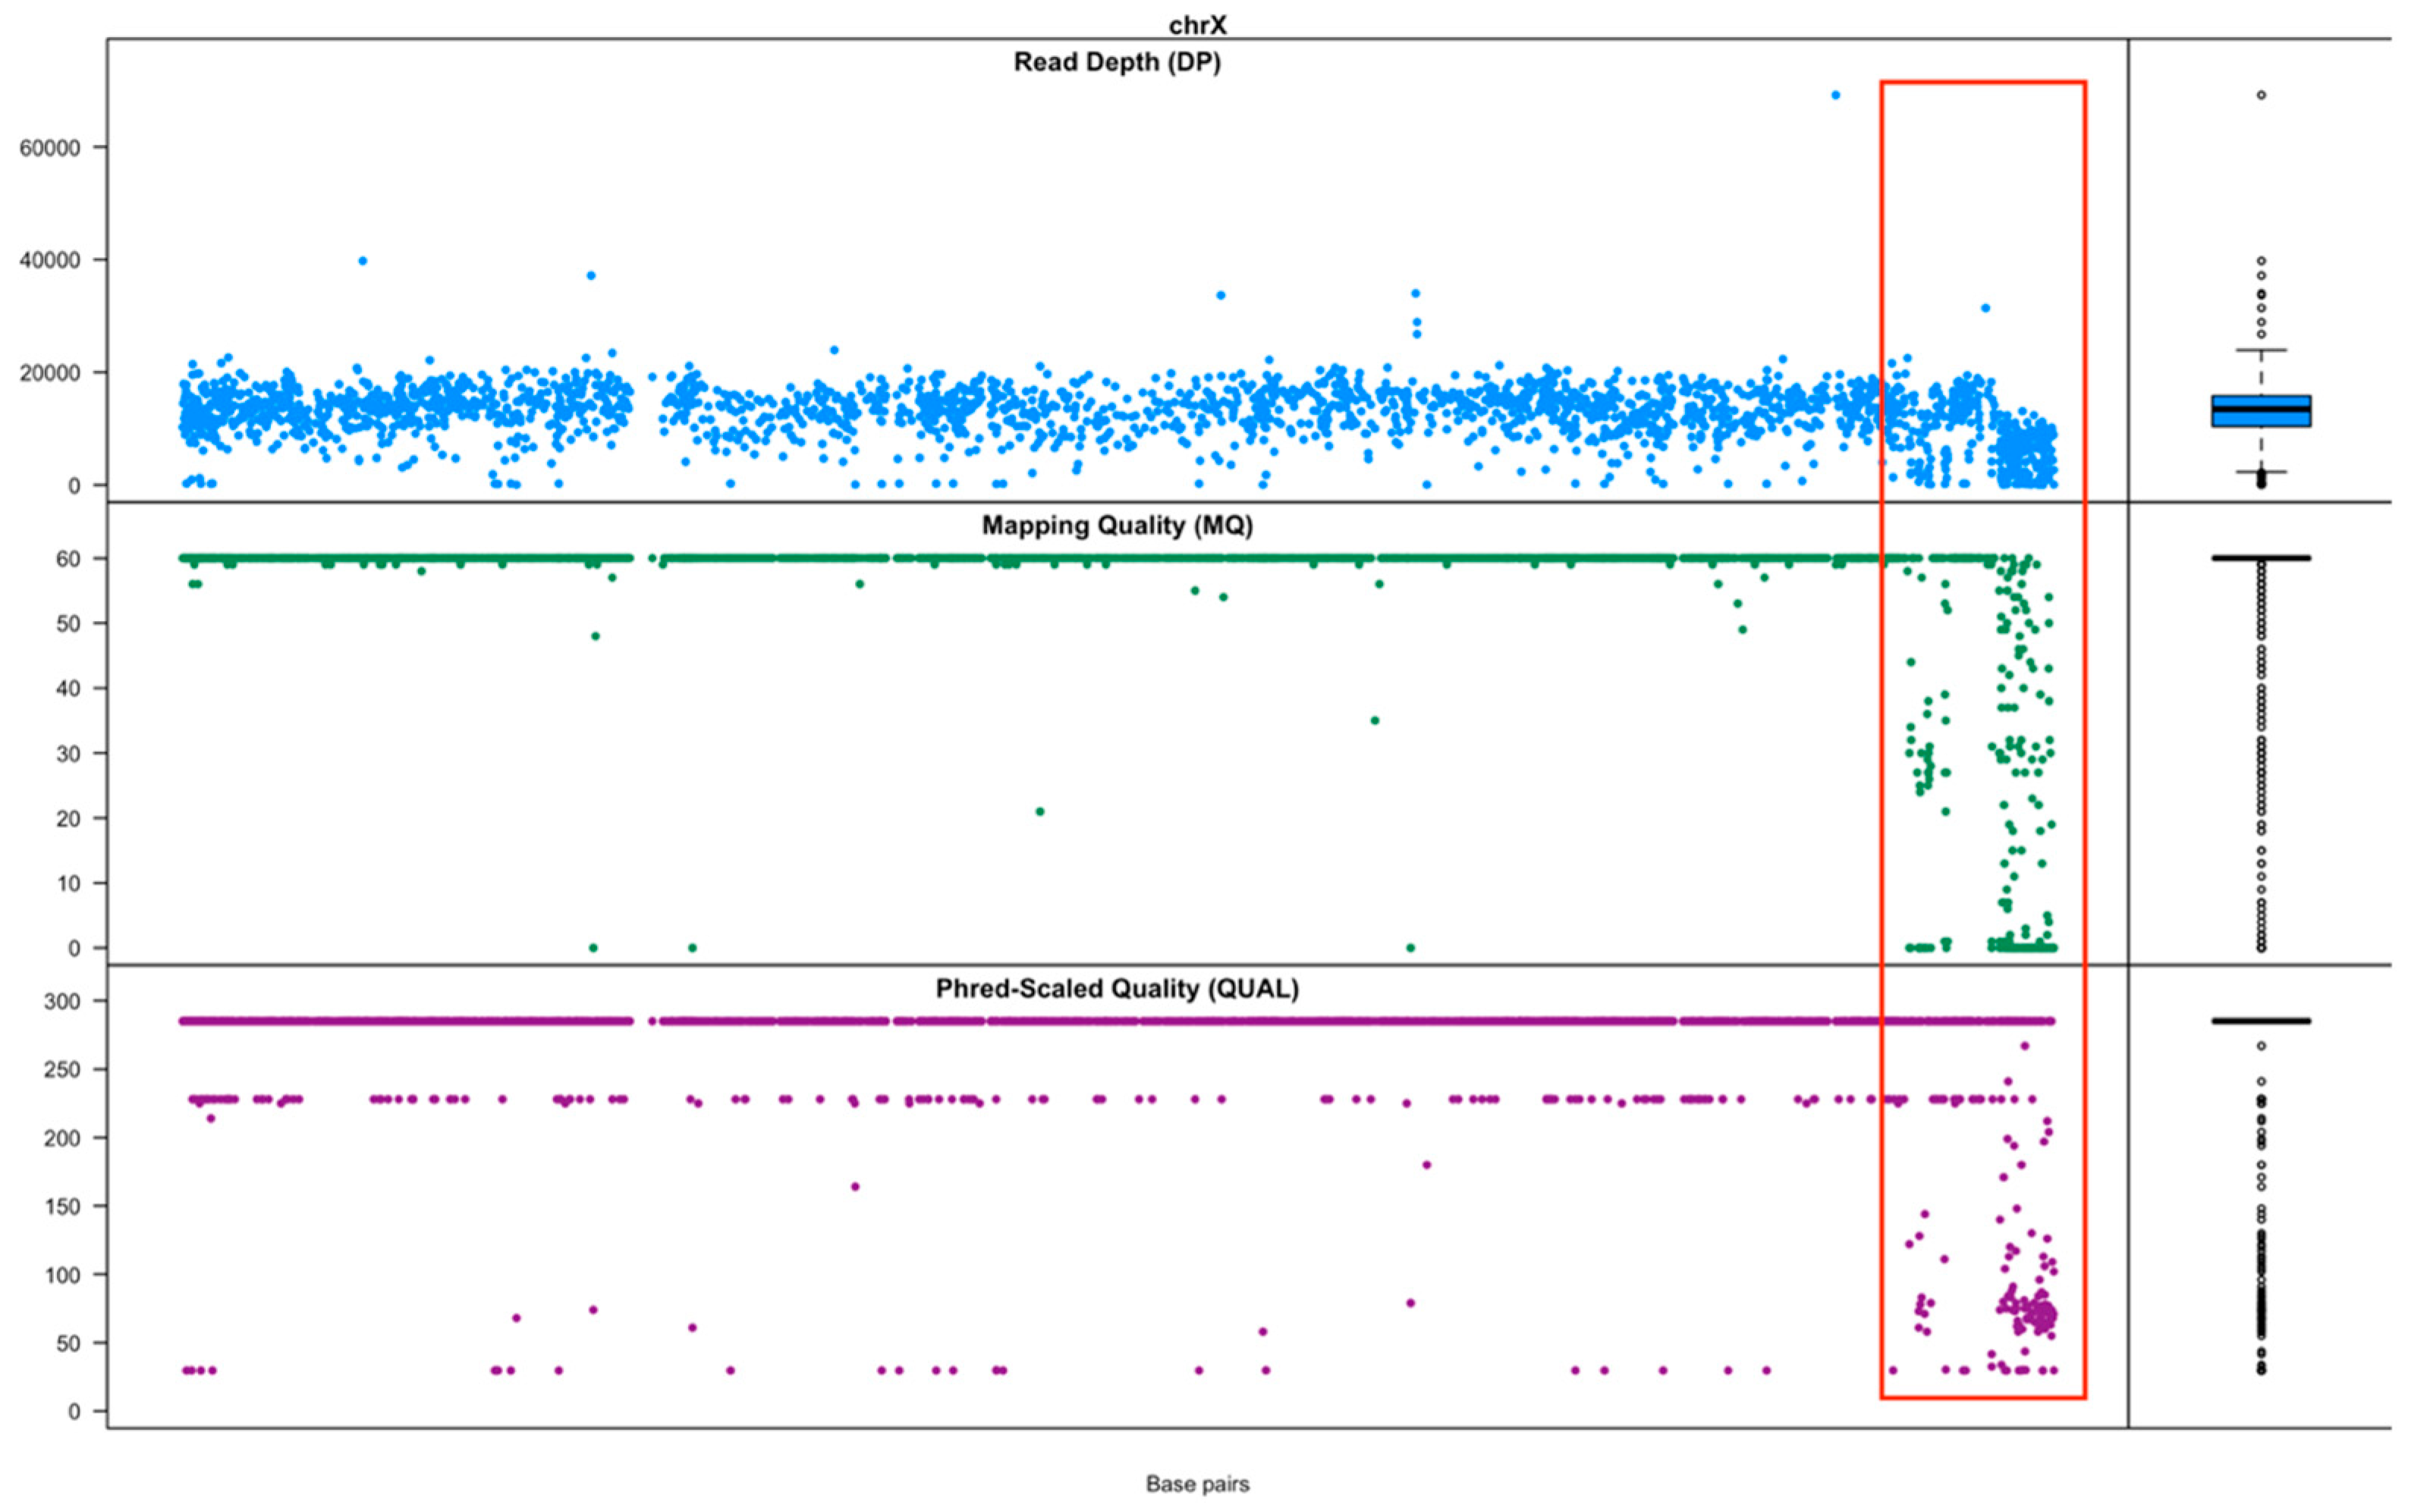Click blue DP point near 31000 inside red box
This screenshot has height=1512, width=2411.
tap(1986, 308)
